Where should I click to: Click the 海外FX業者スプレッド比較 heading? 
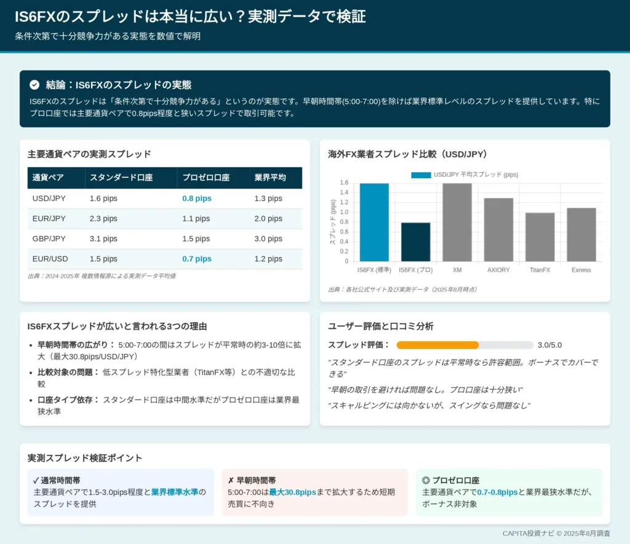(x=407, y=154)
